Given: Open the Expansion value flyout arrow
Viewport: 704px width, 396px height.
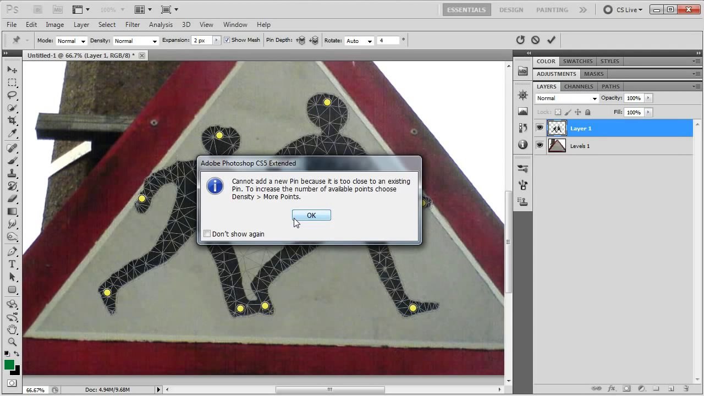Looking at the screenshot, I should (x=216, y=40).
